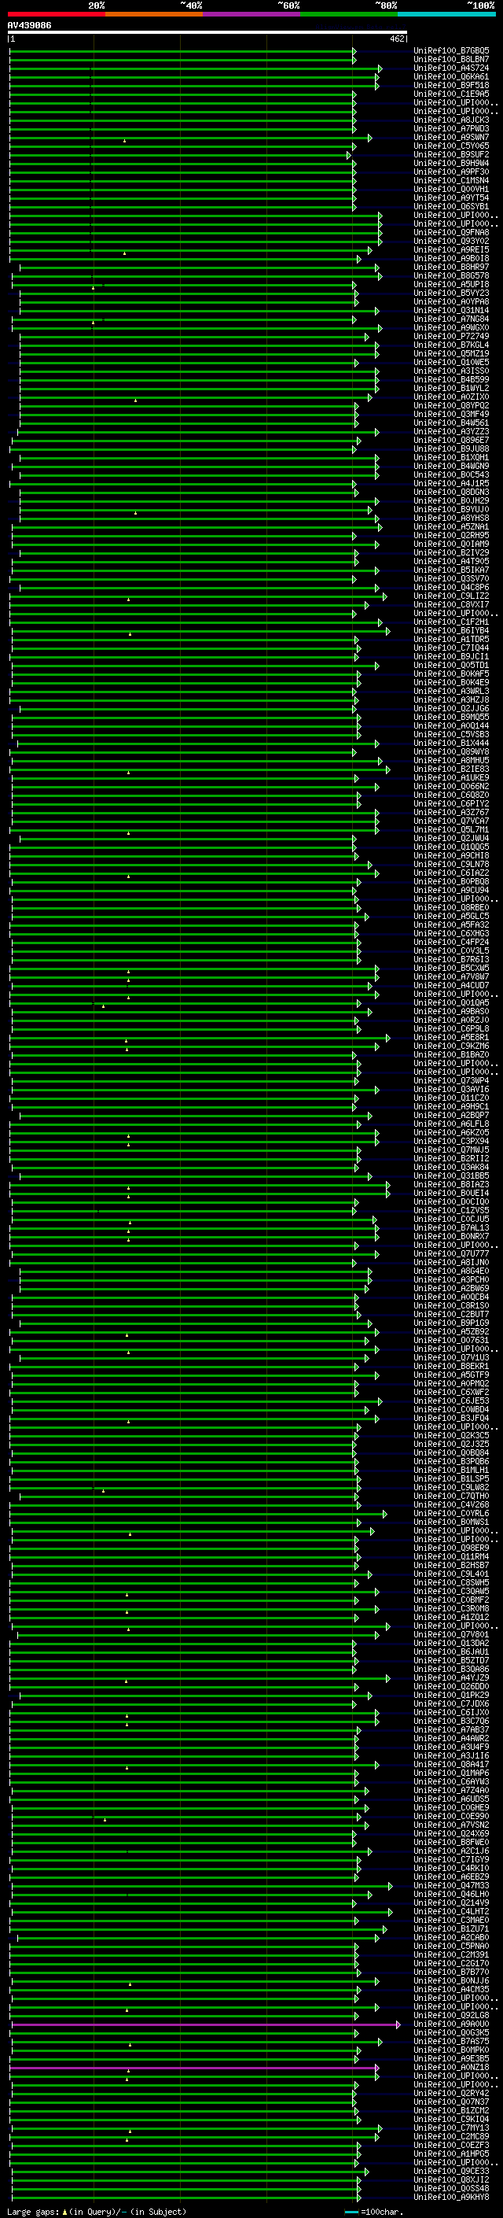Select label UniRef100_C4LHT2
The width and height of the screenshot is (503, 2218).
pyautogui.click(x=451, y=1911)
